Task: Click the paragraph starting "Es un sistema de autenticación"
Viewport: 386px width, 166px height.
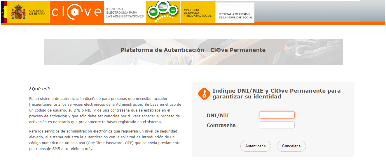Action: [x=105, y=110]
